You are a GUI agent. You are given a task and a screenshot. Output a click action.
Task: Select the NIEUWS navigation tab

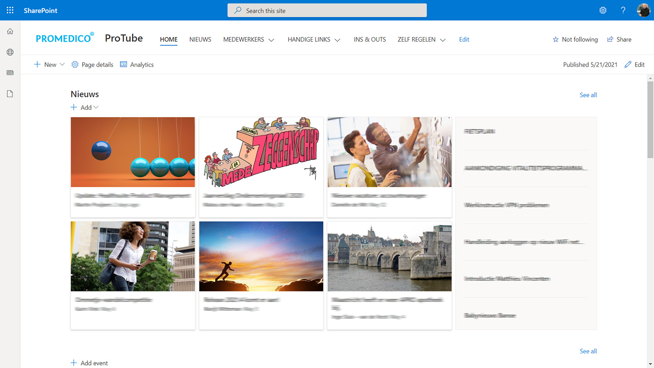coord(200,39)
